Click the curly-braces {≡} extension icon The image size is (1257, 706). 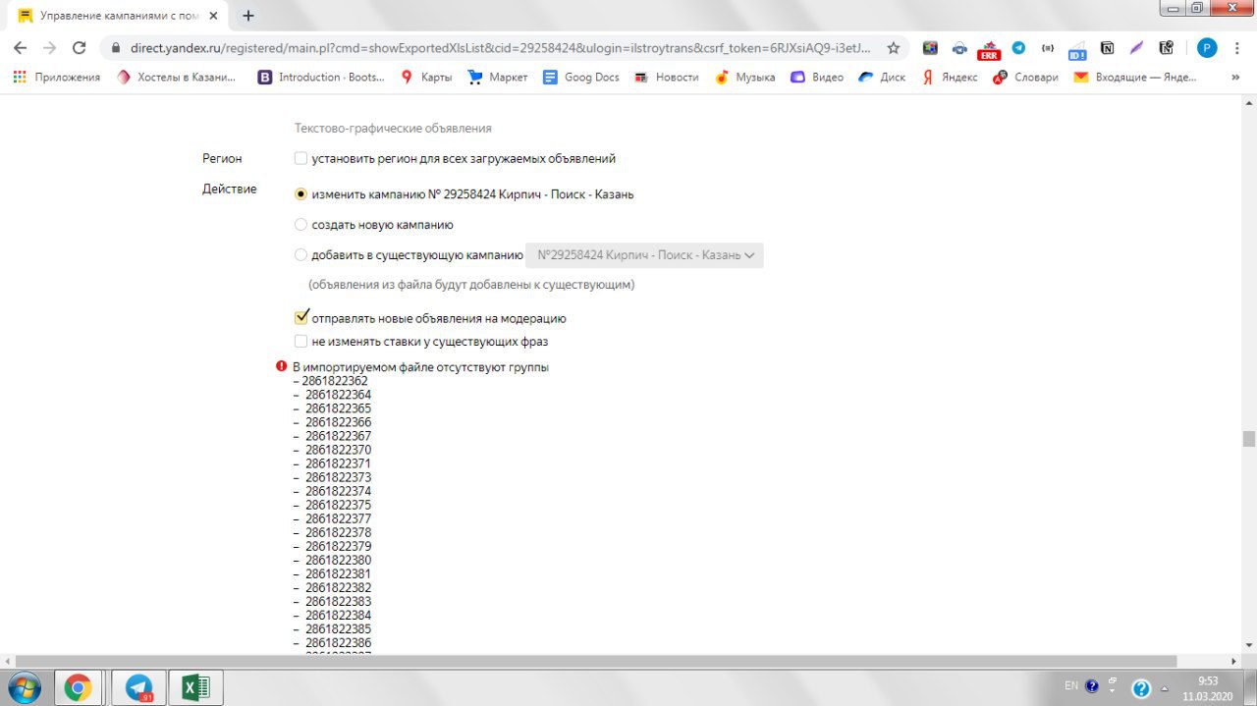[1048, 47]
